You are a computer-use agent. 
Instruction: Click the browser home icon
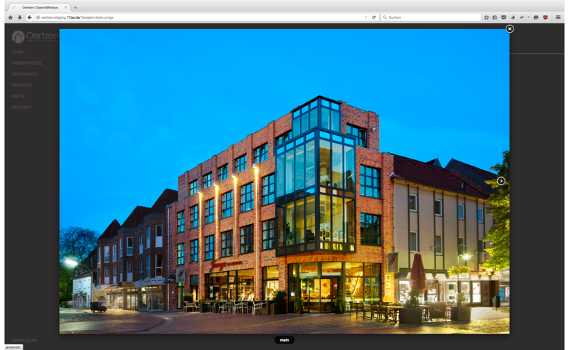click(x=10, y=17)
